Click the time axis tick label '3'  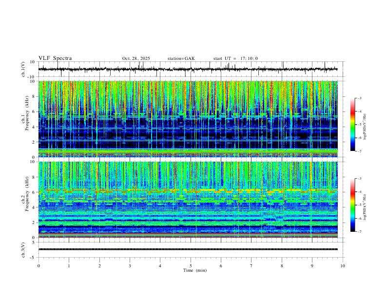(x=130, y=266)
